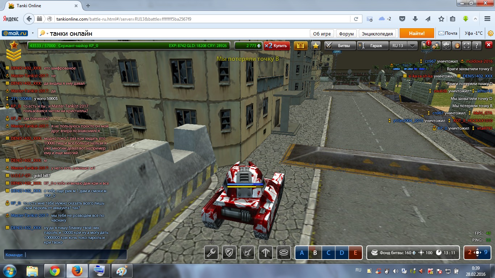This screenshot has height=278, width=495.
Task: Focus the Команде team chat input
Action: tap(66, 254)
